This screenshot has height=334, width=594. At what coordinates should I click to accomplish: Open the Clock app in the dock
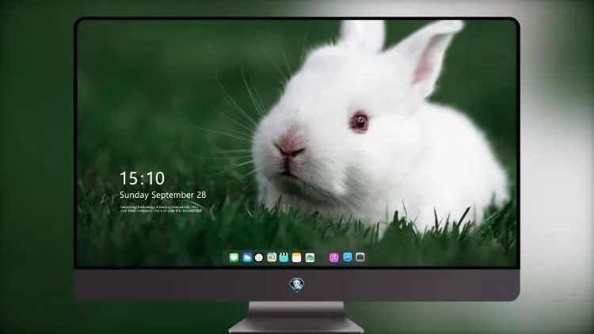coord(259,257)
